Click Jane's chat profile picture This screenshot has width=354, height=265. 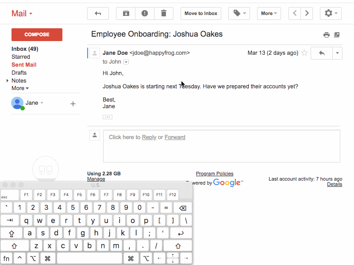(x=17, y=103)
